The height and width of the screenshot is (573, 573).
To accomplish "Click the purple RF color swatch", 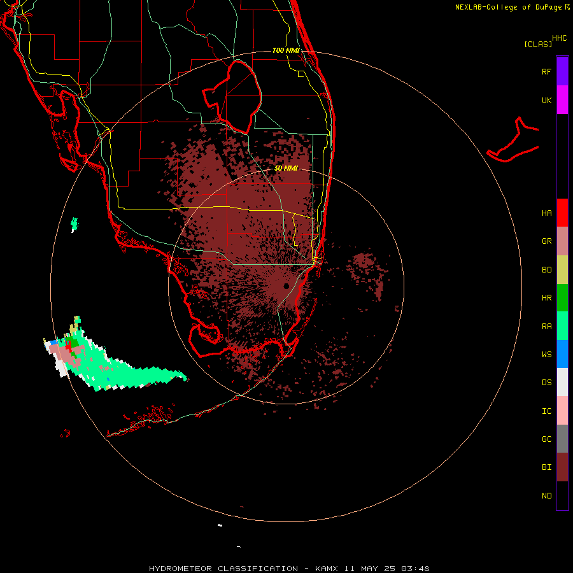I will [x=562, y=71].
